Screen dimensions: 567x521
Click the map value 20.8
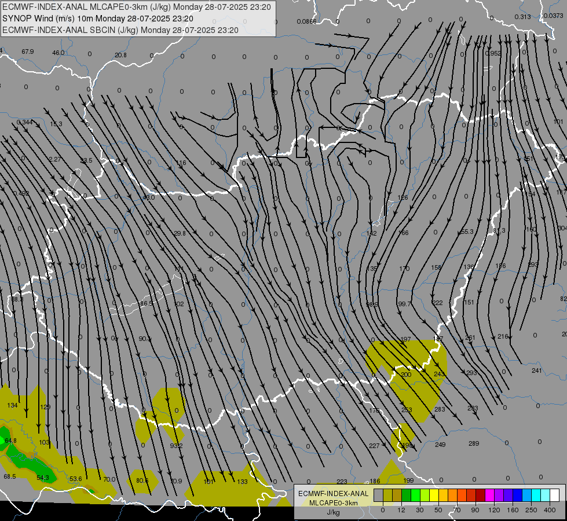coord(121,55)
